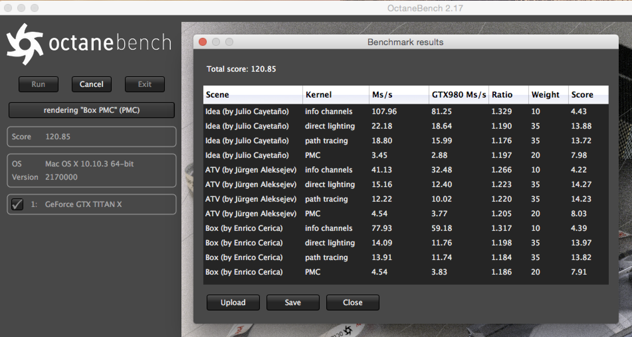
Task: Click the red close dot of Benchmark results
Action: pos(203,42)
